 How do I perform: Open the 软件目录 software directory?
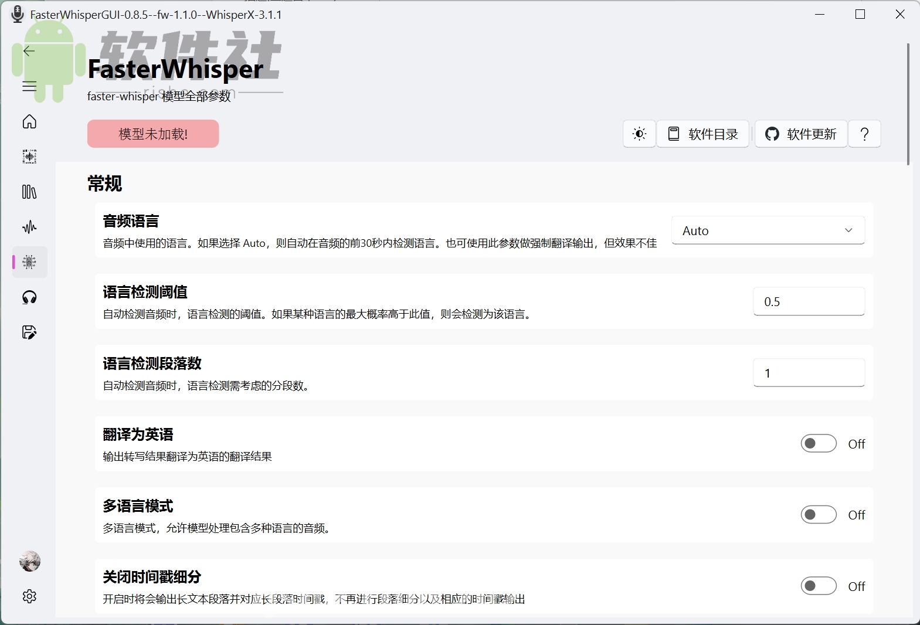pyautogui.click(x=702, y=134)
